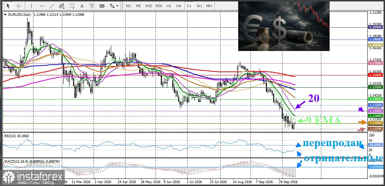Select the 1.19000 price level label
This screenshot has height=186, width=385.
[x=375, y=39]
